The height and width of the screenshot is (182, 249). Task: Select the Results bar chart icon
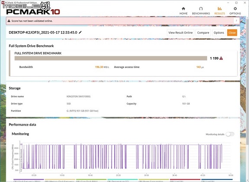click(x=220, y=9)
